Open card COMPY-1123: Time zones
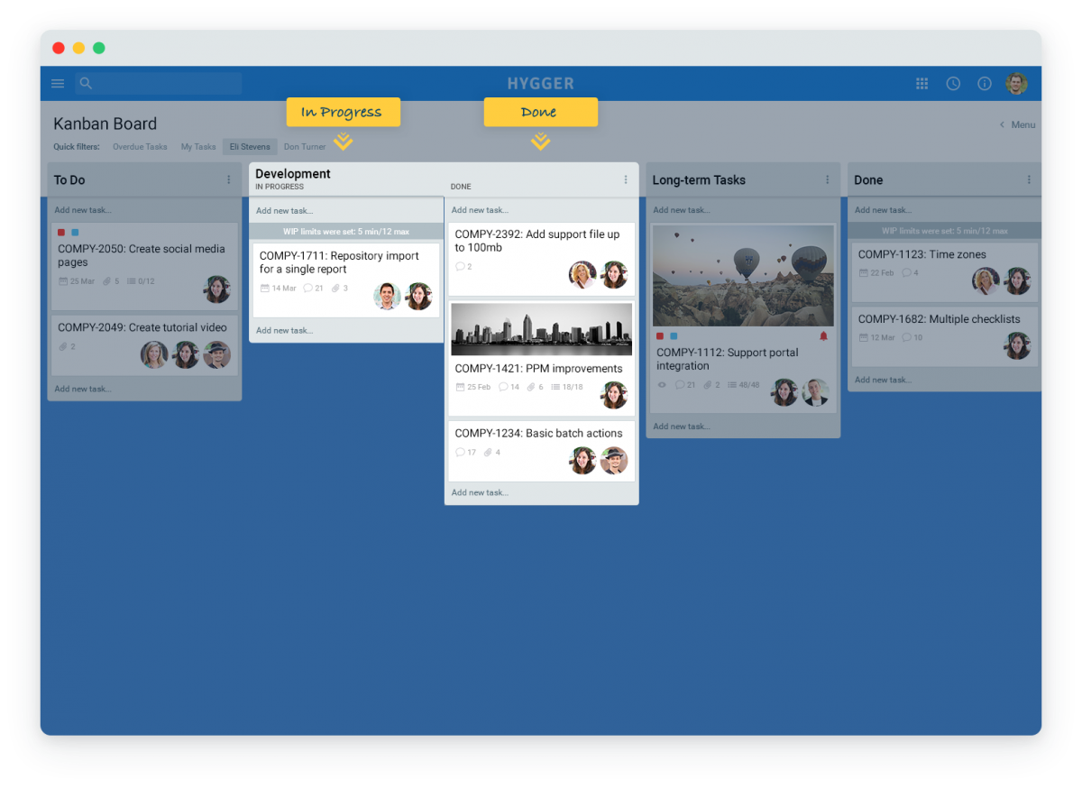Screen dimensions: 1082x789 pos(945,272)
